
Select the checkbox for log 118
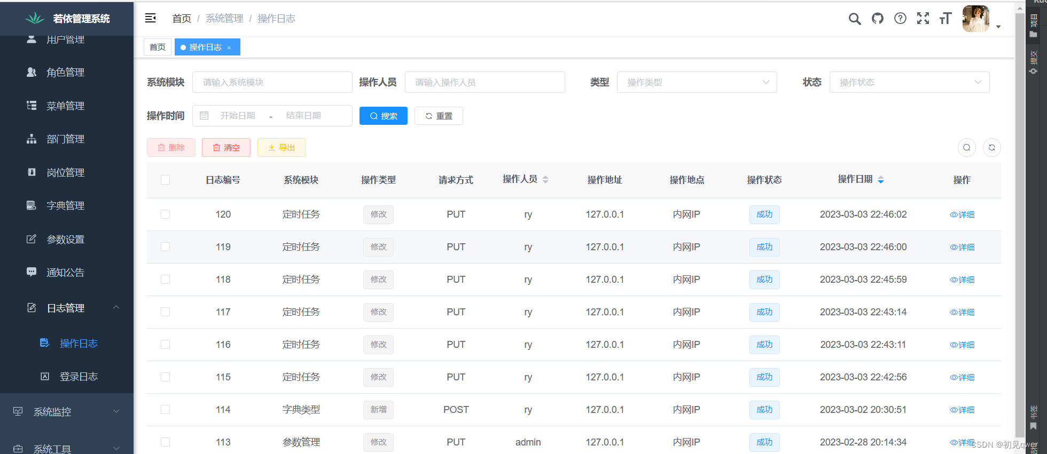(x=166, y=280)
